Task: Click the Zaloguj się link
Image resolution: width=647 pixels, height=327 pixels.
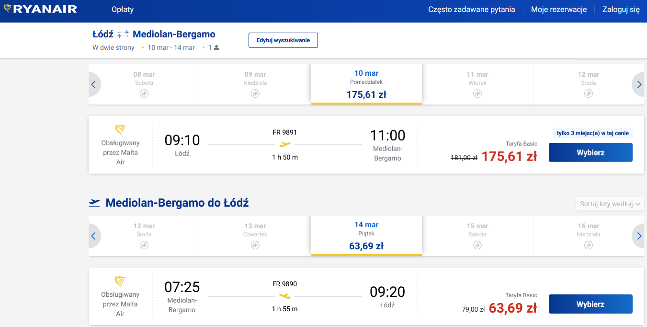Action: tap(621, 10)
